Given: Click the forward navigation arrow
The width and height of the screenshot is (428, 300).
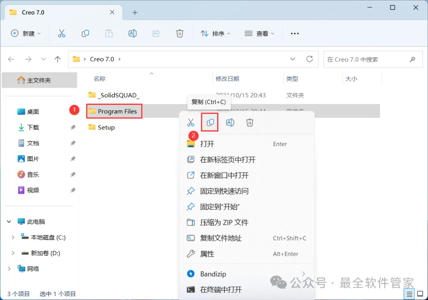Looking at the screenshot, I should (28, 59).
